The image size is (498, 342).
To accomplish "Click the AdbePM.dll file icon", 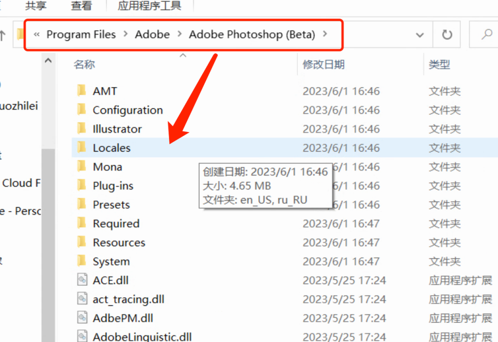I will [82, 318].
